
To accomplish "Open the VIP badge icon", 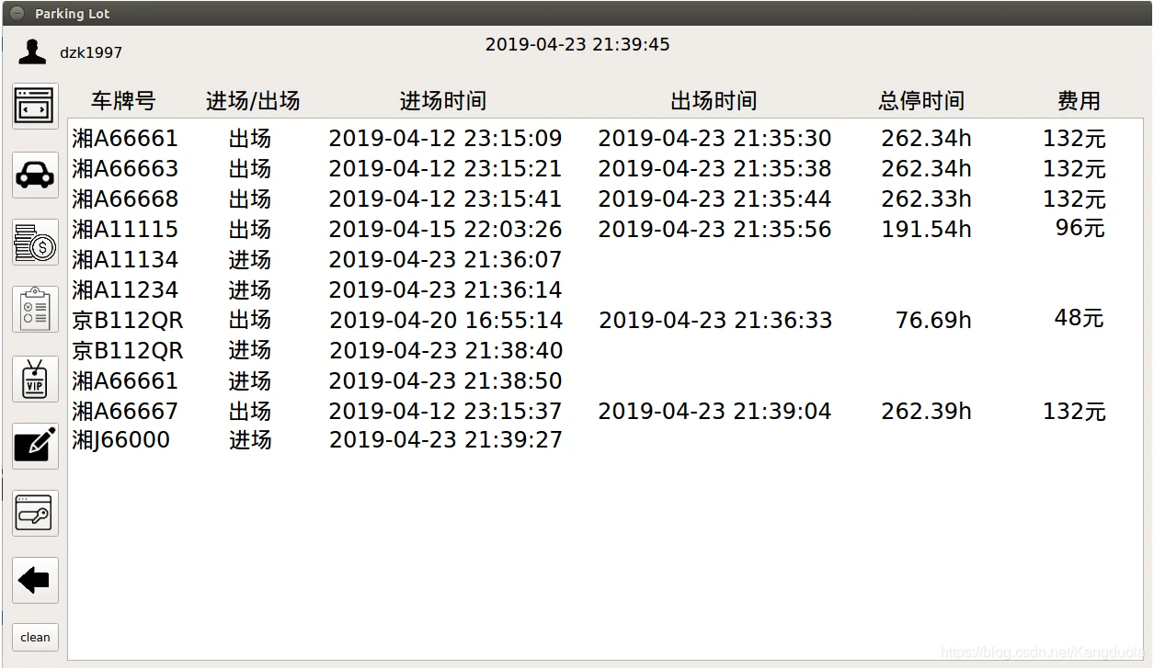I will [x=35, y=378].
